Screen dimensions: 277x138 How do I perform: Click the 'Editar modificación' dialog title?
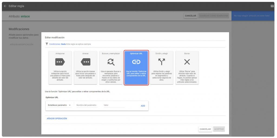[x=55, y=38]
